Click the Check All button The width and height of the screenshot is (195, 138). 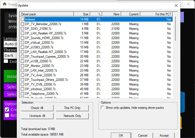point(37,108)
